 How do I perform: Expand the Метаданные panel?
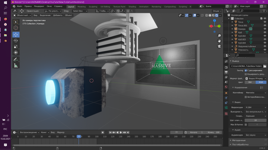pyautogui.click(x=239, y=140)
